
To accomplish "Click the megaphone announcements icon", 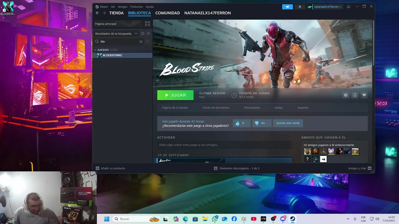I will coord(287,7).
